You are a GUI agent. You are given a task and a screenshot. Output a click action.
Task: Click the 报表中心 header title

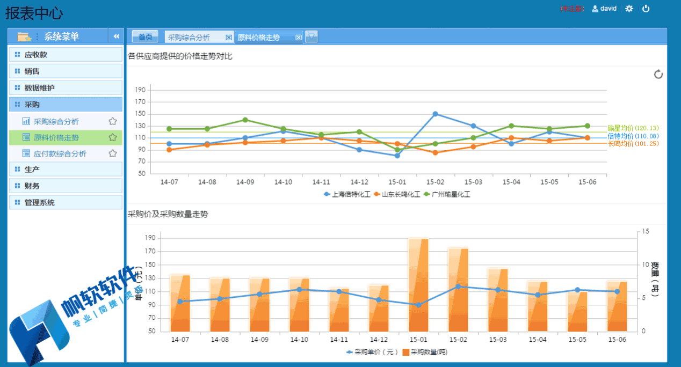coord(34,13)
